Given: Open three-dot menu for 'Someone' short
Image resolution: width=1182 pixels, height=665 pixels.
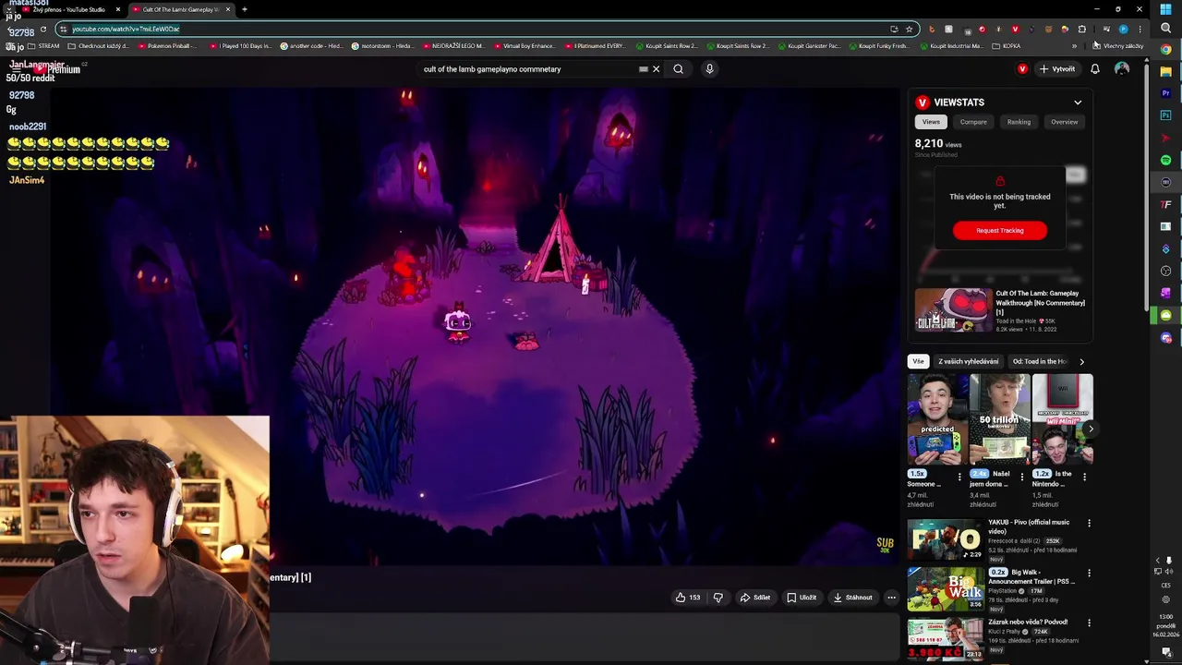Looking at the screenshot, I should click(959, 477).
